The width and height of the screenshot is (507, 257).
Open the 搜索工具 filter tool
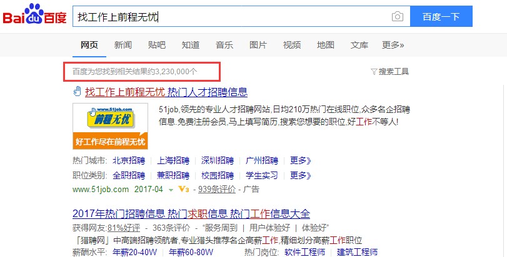(389, 72)
